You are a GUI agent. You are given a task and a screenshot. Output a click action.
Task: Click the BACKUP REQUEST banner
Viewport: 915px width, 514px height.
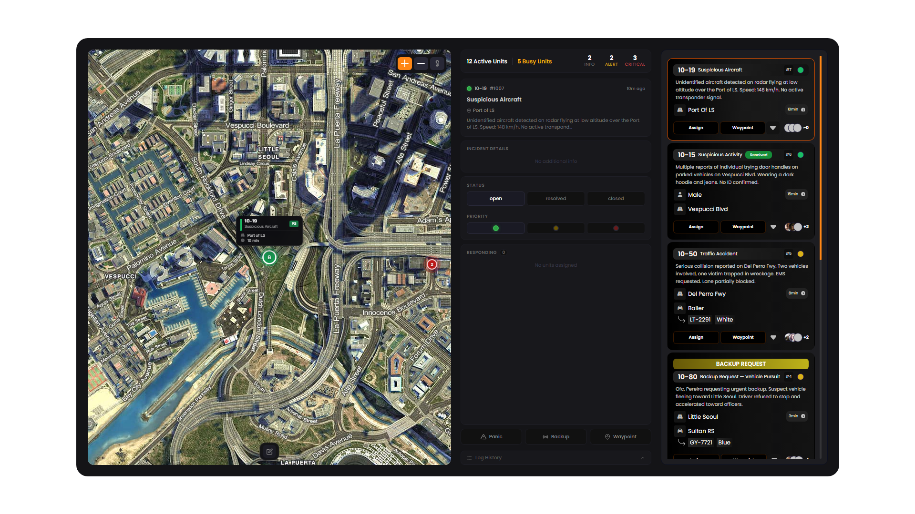(740, 364)
